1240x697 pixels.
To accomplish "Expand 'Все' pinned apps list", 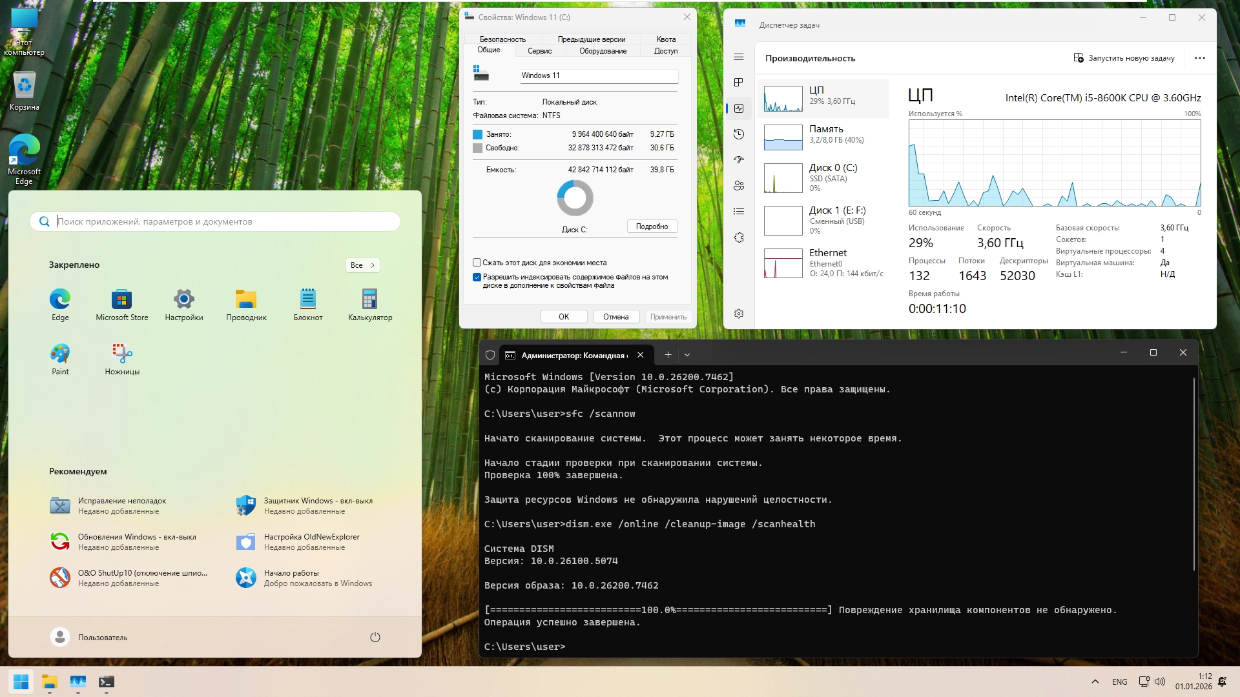I will 362,265.
